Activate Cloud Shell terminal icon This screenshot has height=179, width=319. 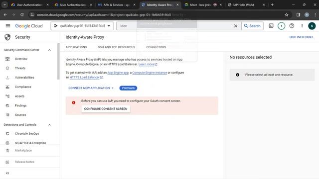coord(271,26)
